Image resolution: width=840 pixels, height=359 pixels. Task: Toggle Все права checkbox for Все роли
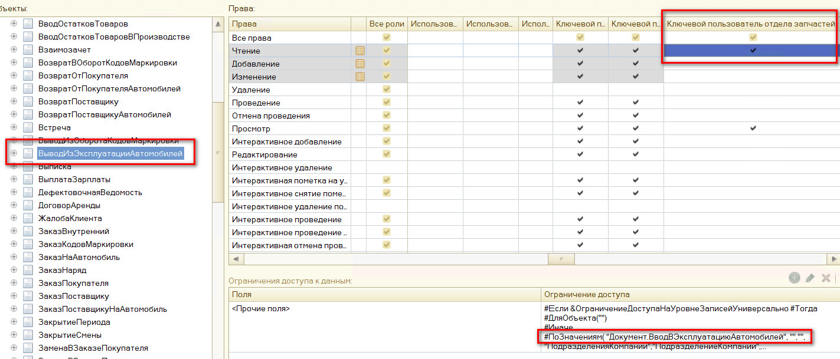pos(387,38)
